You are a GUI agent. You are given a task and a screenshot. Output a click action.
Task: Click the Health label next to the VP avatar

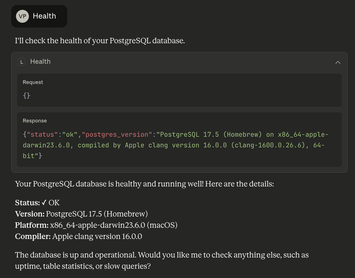(44, 16)
